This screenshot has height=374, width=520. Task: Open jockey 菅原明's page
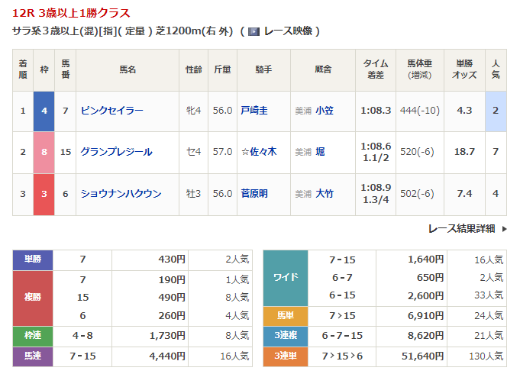pos(254,194)
